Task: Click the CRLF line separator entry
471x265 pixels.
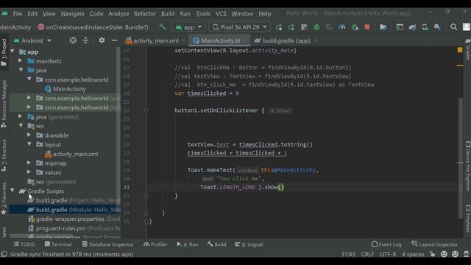Action: coord(367,254)
